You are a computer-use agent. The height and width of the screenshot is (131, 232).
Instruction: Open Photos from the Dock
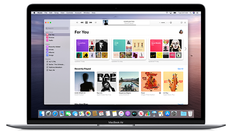(88, 114)
